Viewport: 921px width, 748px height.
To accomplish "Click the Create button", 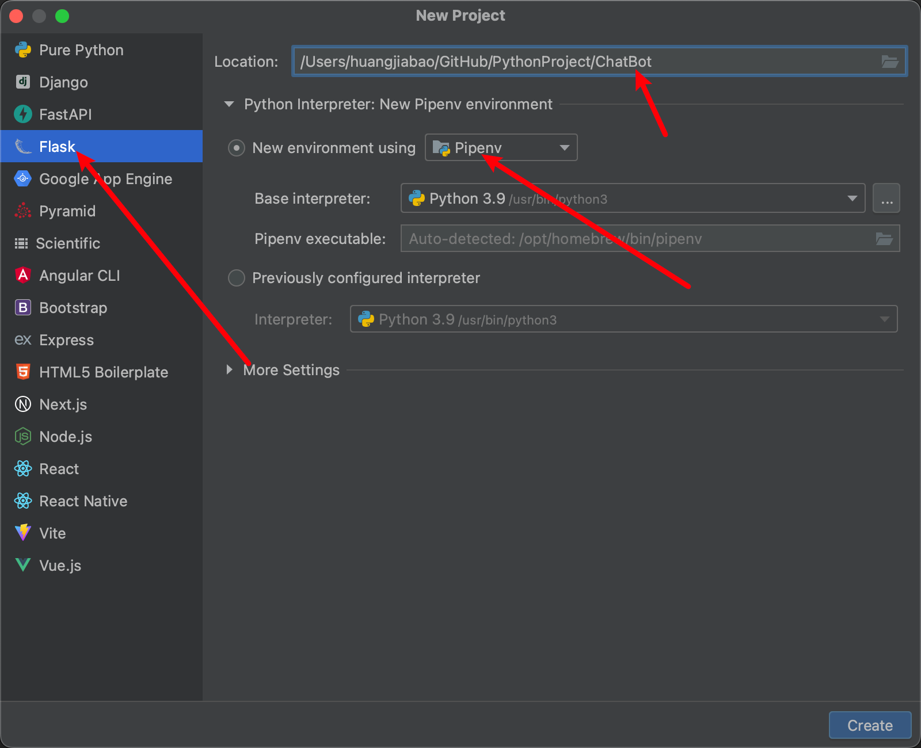I will coord(870,725).
